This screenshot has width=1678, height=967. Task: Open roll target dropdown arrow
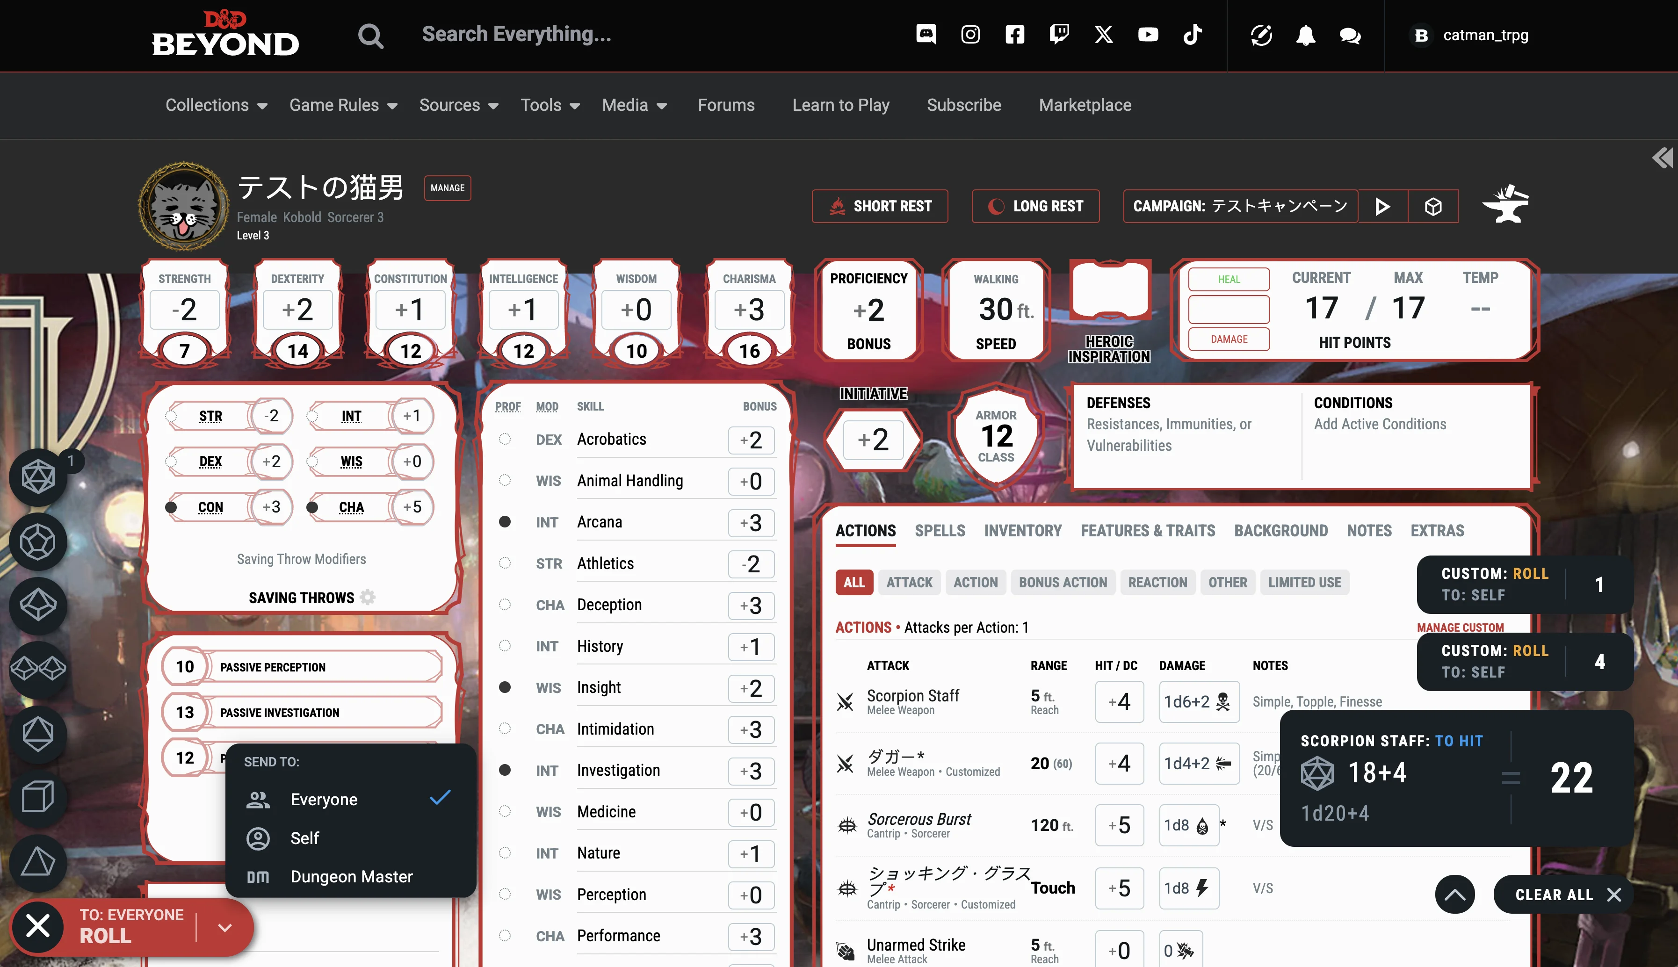[225, 927]
